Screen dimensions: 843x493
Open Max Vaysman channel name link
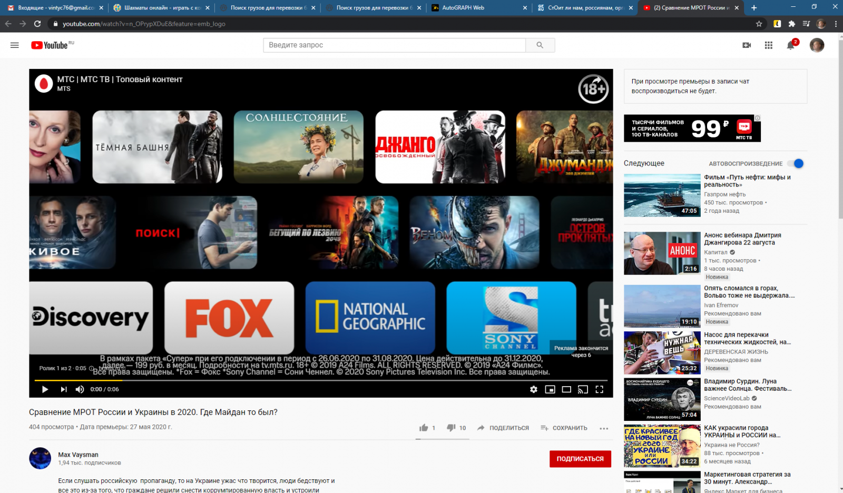(x=78, y=455)
